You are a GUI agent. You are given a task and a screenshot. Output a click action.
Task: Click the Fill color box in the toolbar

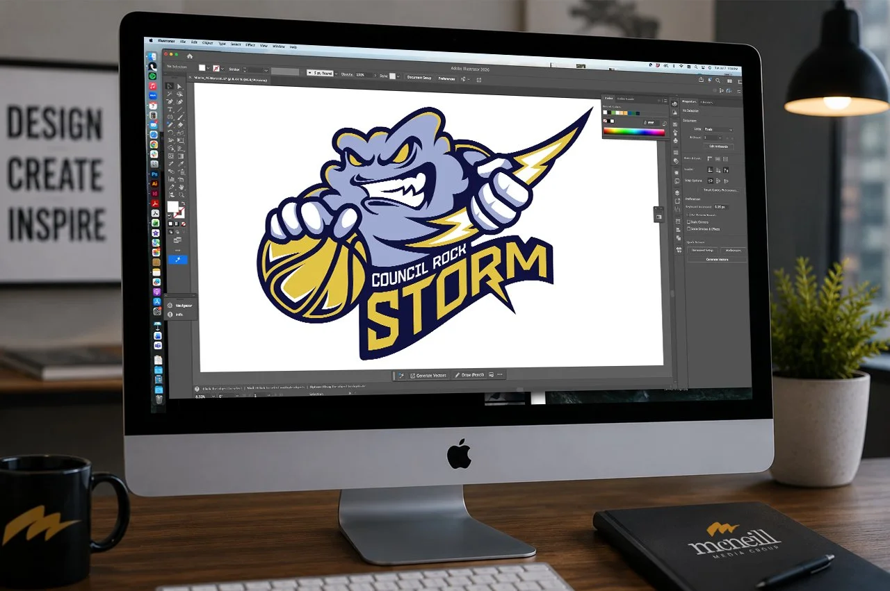172,206
